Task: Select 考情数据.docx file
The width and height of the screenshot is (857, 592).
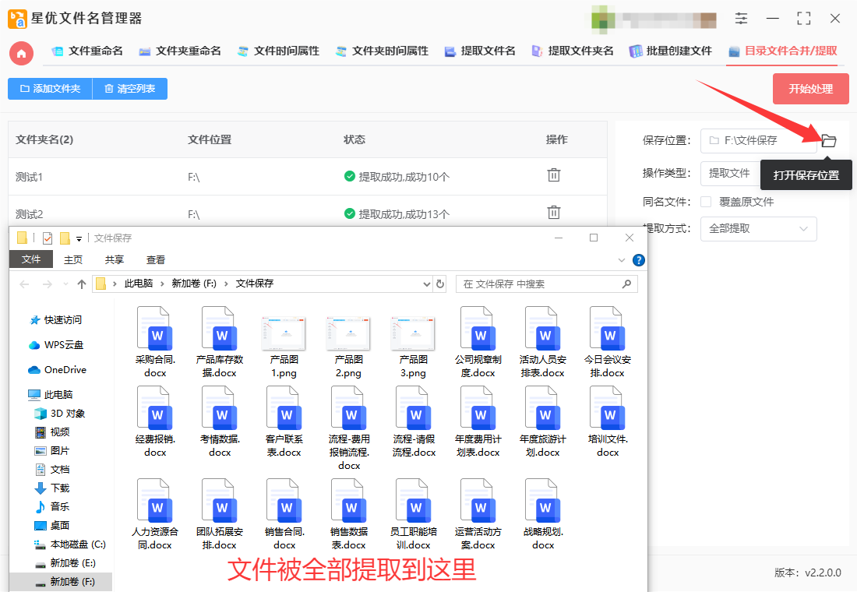Action: tap(220, 422)
